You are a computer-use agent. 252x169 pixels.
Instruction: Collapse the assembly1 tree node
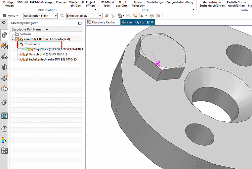click(12, 39)
